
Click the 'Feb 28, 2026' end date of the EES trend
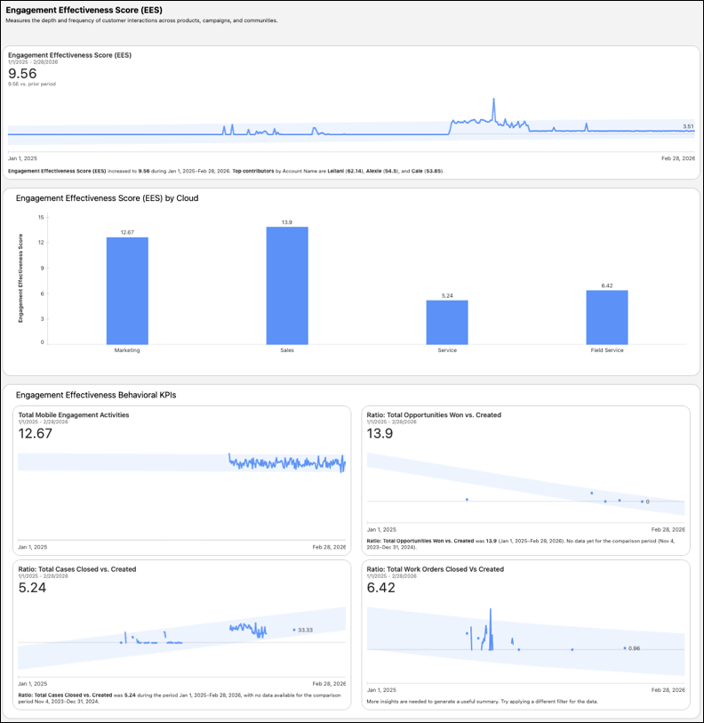[678, 158]
